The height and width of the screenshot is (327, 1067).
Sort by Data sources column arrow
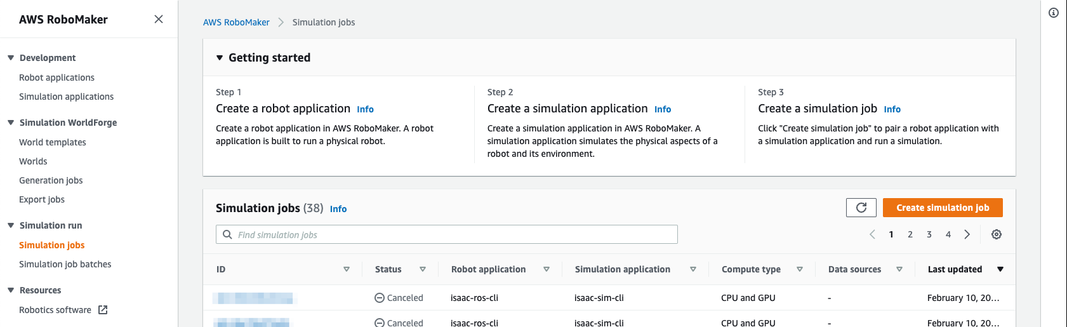(x=899, y=269)
